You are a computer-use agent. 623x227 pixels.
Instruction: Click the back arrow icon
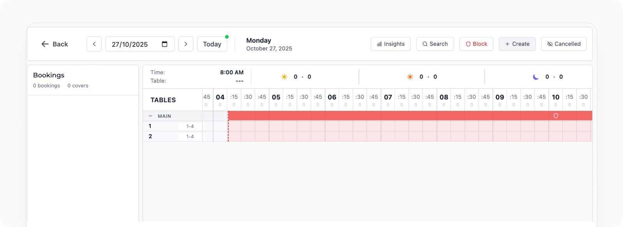coord(45,44)
